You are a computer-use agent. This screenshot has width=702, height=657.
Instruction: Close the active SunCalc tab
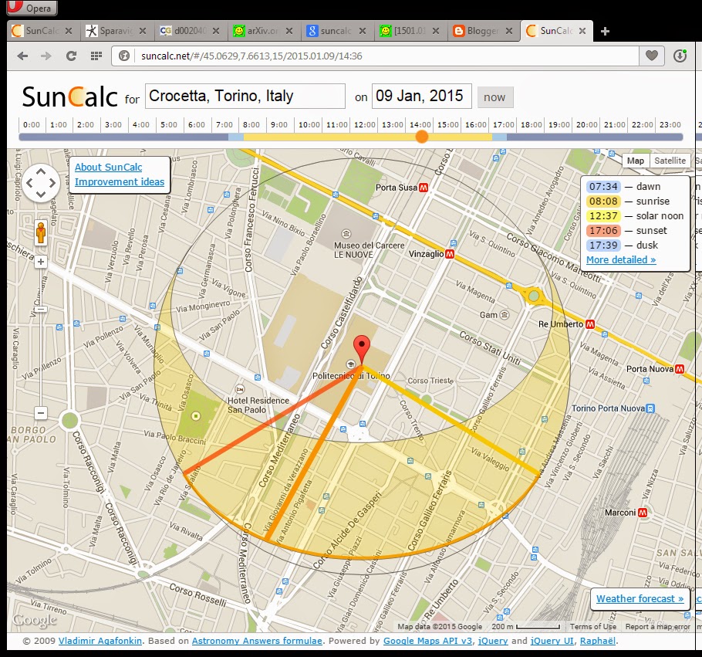coord(582,31)
